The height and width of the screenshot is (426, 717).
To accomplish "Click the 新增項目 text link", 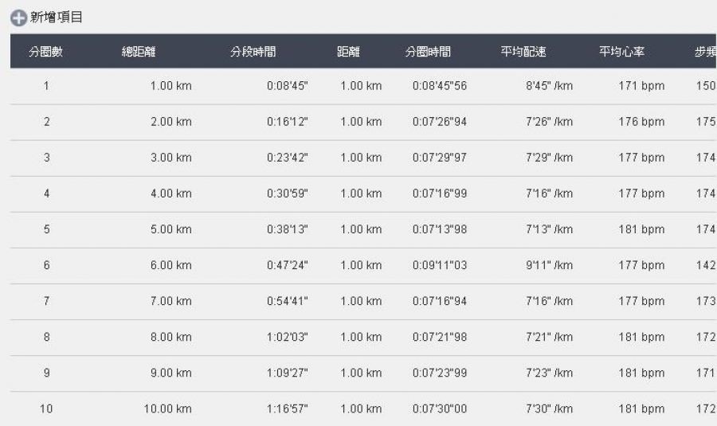I will point(56,18).
